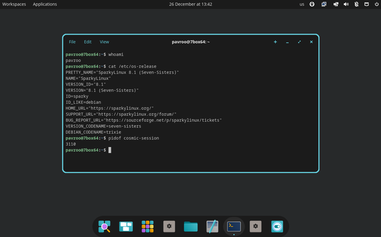Viewport: 381px width, 237px height.
Task: Open the launcher search icon in the dock
Action: [104, 226]
